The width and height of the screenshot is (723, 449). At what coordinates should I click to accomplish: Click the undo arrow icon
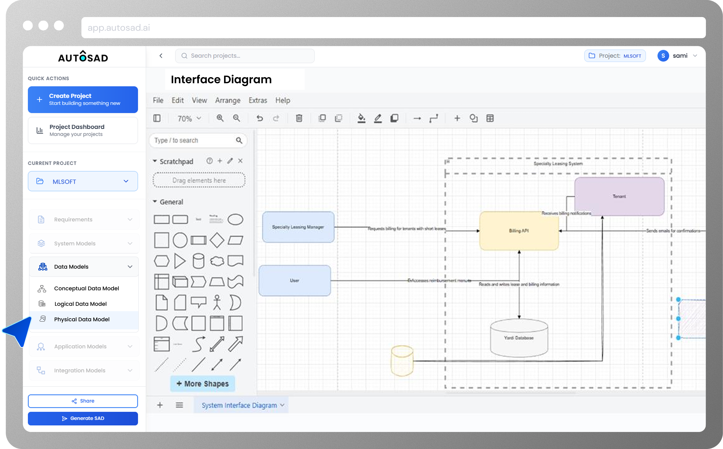(x=260, y=118)
